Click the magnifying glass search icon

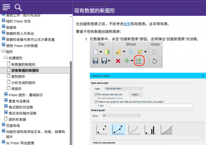pyautogui.click(x=18, y=8)
